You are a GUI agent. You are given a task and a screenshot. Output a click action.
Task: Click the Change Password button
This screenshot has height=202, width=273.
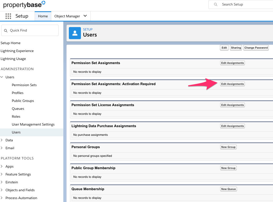point(256,48)
